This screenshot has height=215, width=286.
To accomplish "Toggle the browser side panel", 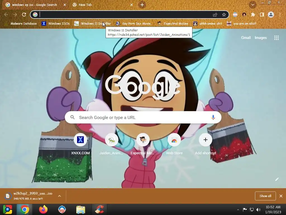I will [x=262, y=15].
